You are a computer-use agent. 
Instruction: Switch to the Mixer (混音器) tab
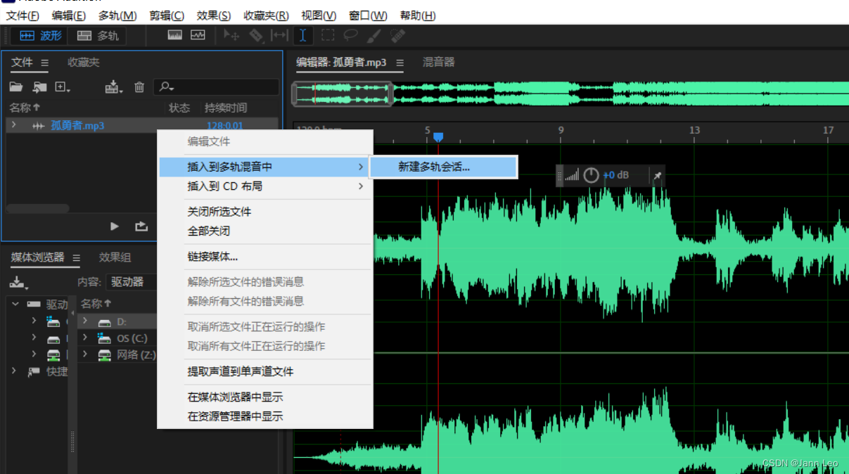(x=438, y=63)
